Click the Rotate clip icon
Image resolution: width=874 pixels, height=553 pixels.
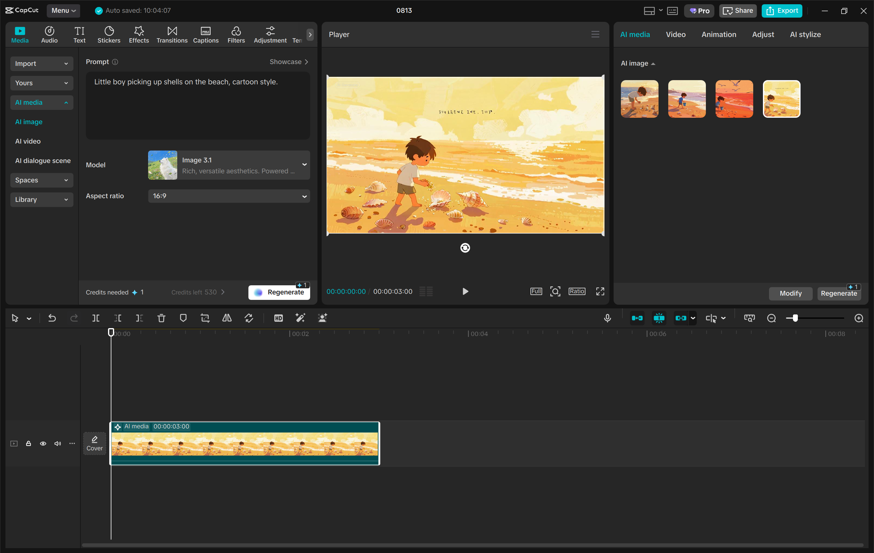pos(249,318)
